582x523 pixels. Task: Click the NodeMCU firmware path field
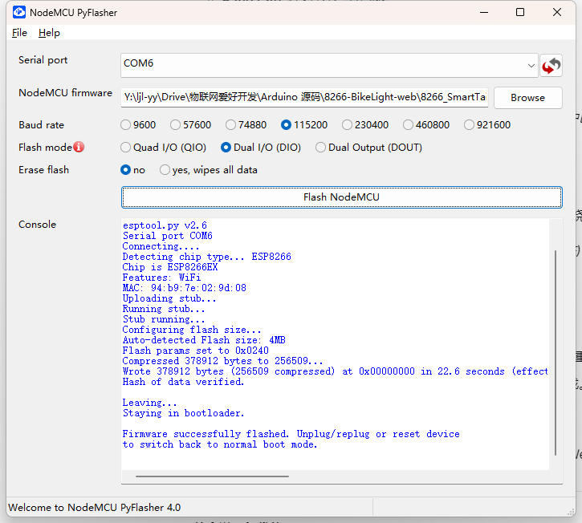(305, 97)
